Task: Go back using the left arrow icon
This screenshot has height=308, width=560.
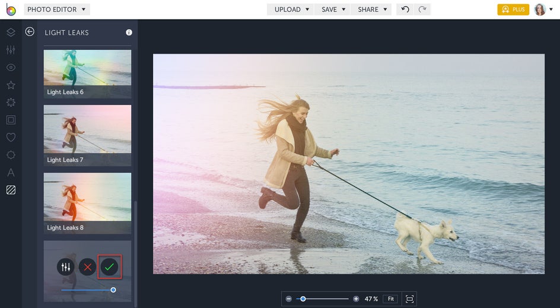Action: (x=30, y=32)
